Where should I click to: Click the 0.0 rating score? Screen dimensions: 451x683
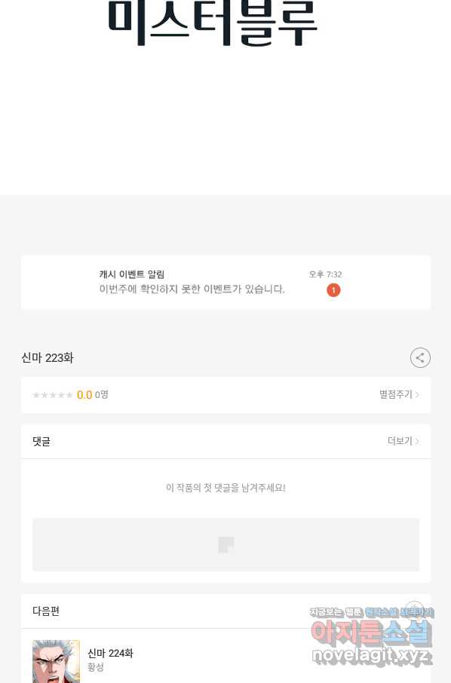tap(84, 395)
